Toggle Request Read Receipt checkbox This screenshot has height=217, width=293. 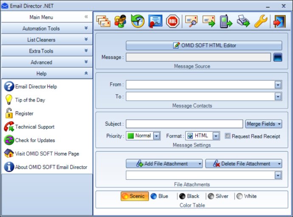(x=228, y=136)
